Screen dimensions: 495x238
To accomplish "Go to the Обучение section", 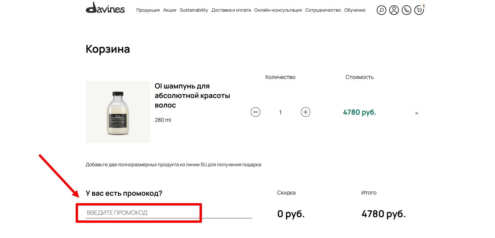I will [x=355, y=10].
